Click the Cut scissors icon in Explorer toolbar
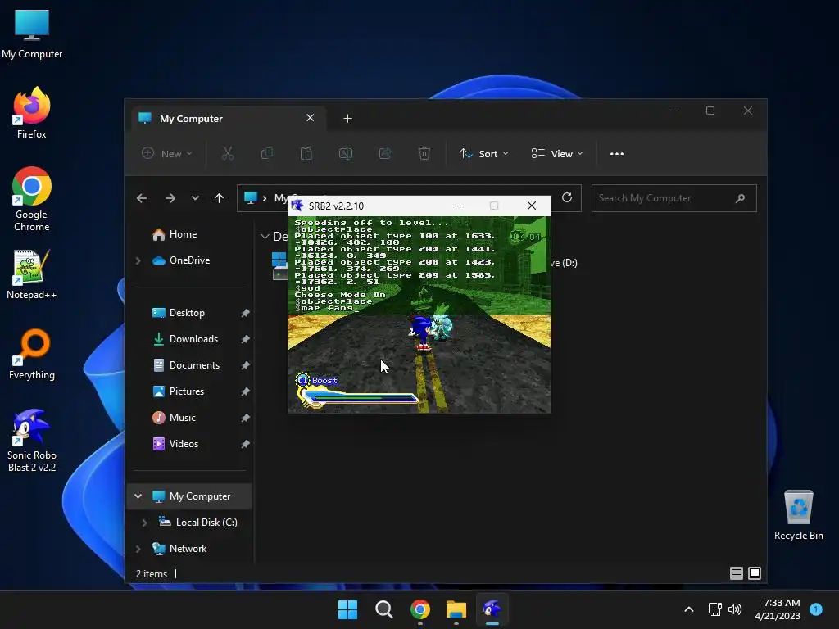The height and width of the screenshot is (629, 839). pyautogui.click(x=228, y=153)
